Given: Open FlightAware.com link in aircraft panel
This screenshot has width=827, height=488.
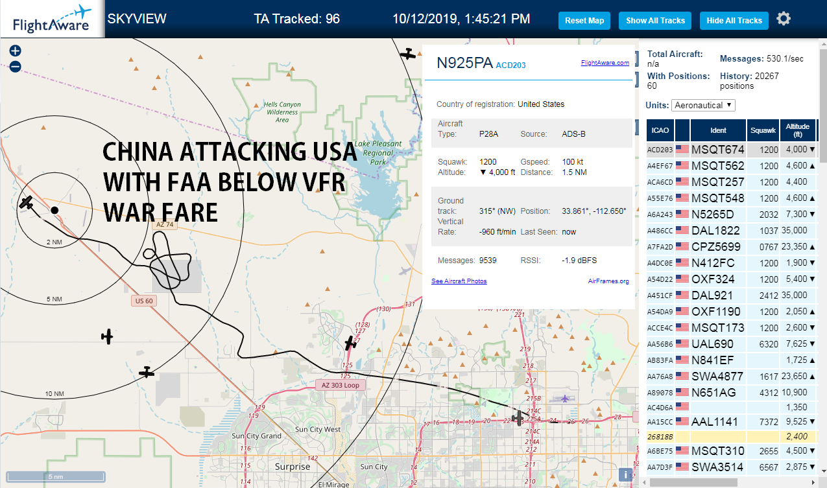Looking at the screenshot, I should click(x=605, y=63).
